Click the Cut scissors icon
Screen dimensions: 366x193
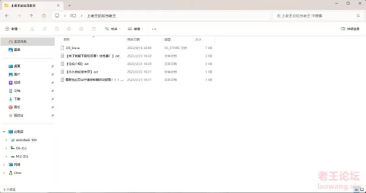coord(32,29)
